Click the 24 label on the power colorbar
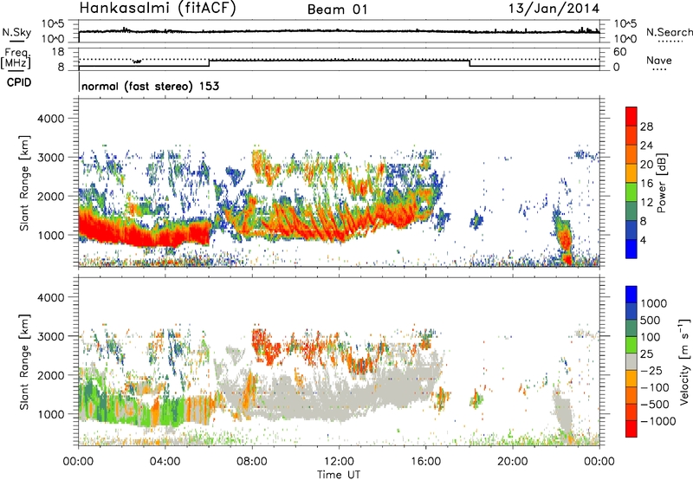693x480 pixels. coord(646,146)
